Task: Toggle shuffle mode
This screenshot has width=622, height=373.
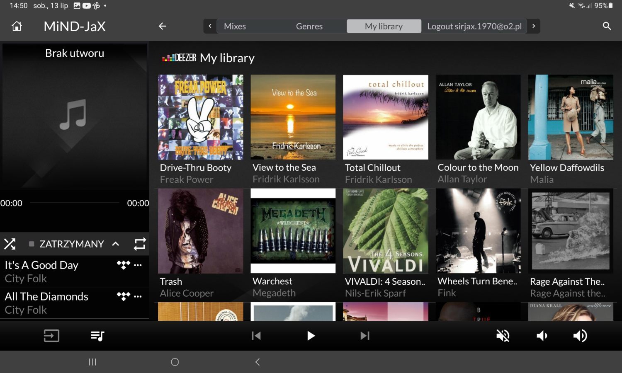Action: click(x=10, y=244)
